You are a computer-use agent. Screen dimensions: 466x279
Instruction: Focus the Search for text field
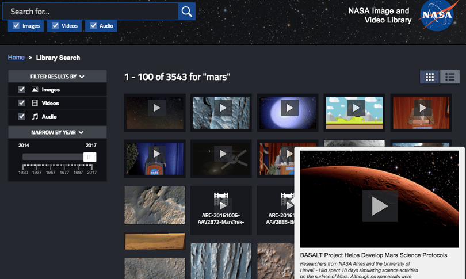coord(90,12)
